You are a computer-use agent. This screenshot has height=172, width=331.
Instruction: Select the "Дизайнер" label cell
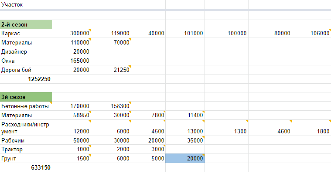coord(26,52)
